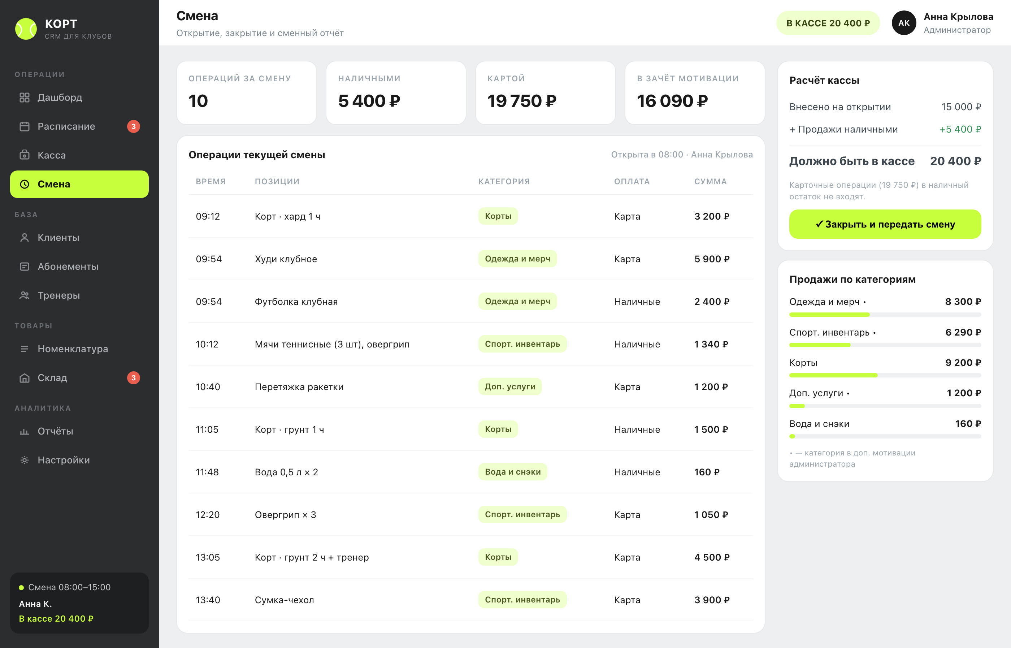Click the Расписание calendar icon
The width and height of the screenshot is (1011, 648).
click(25, 127)
